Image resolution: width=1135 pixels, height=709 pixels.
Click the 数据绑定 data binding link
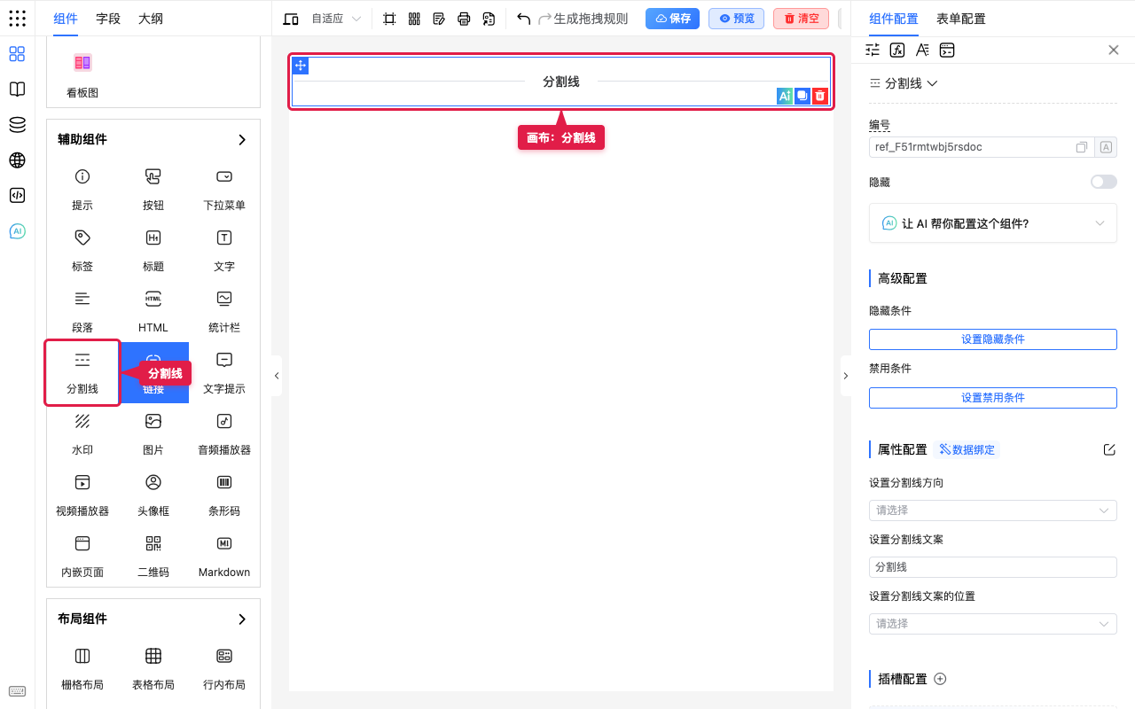pos(967,449)
